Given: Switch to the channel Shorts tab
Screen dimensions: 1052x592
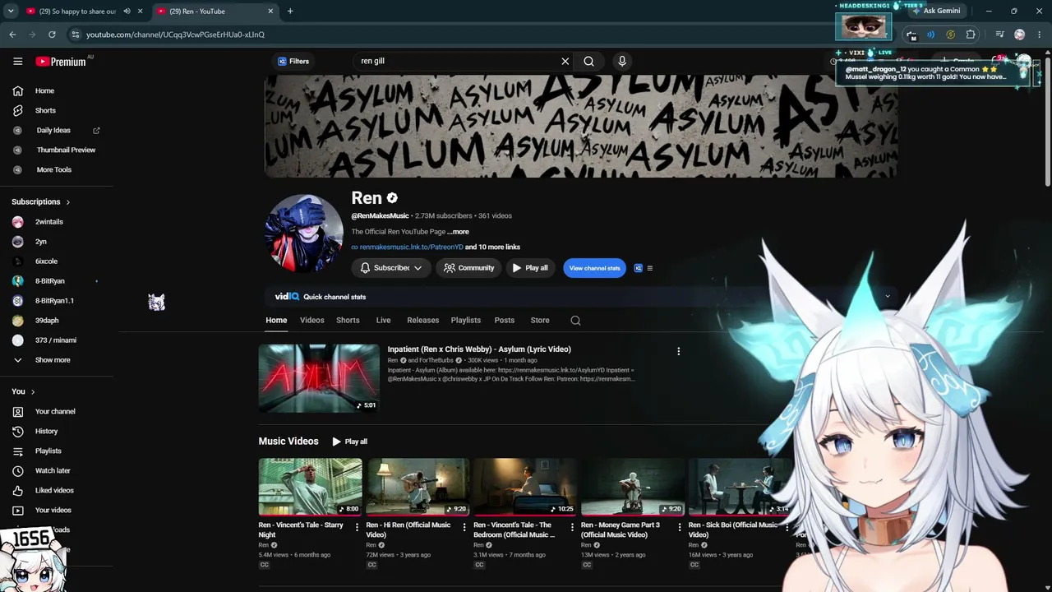Looking at the screenshot, I should 348,321.
